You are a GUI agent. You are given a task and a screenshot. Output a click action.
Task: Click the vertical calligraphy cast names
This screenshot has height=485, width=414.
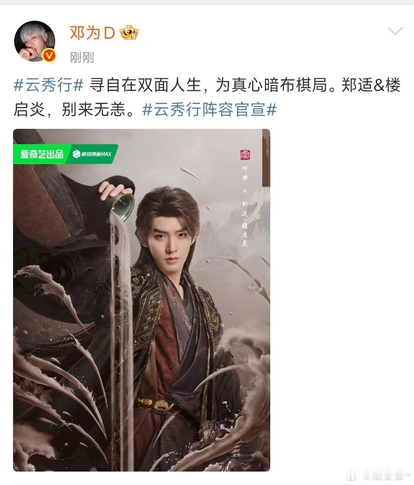245,206
